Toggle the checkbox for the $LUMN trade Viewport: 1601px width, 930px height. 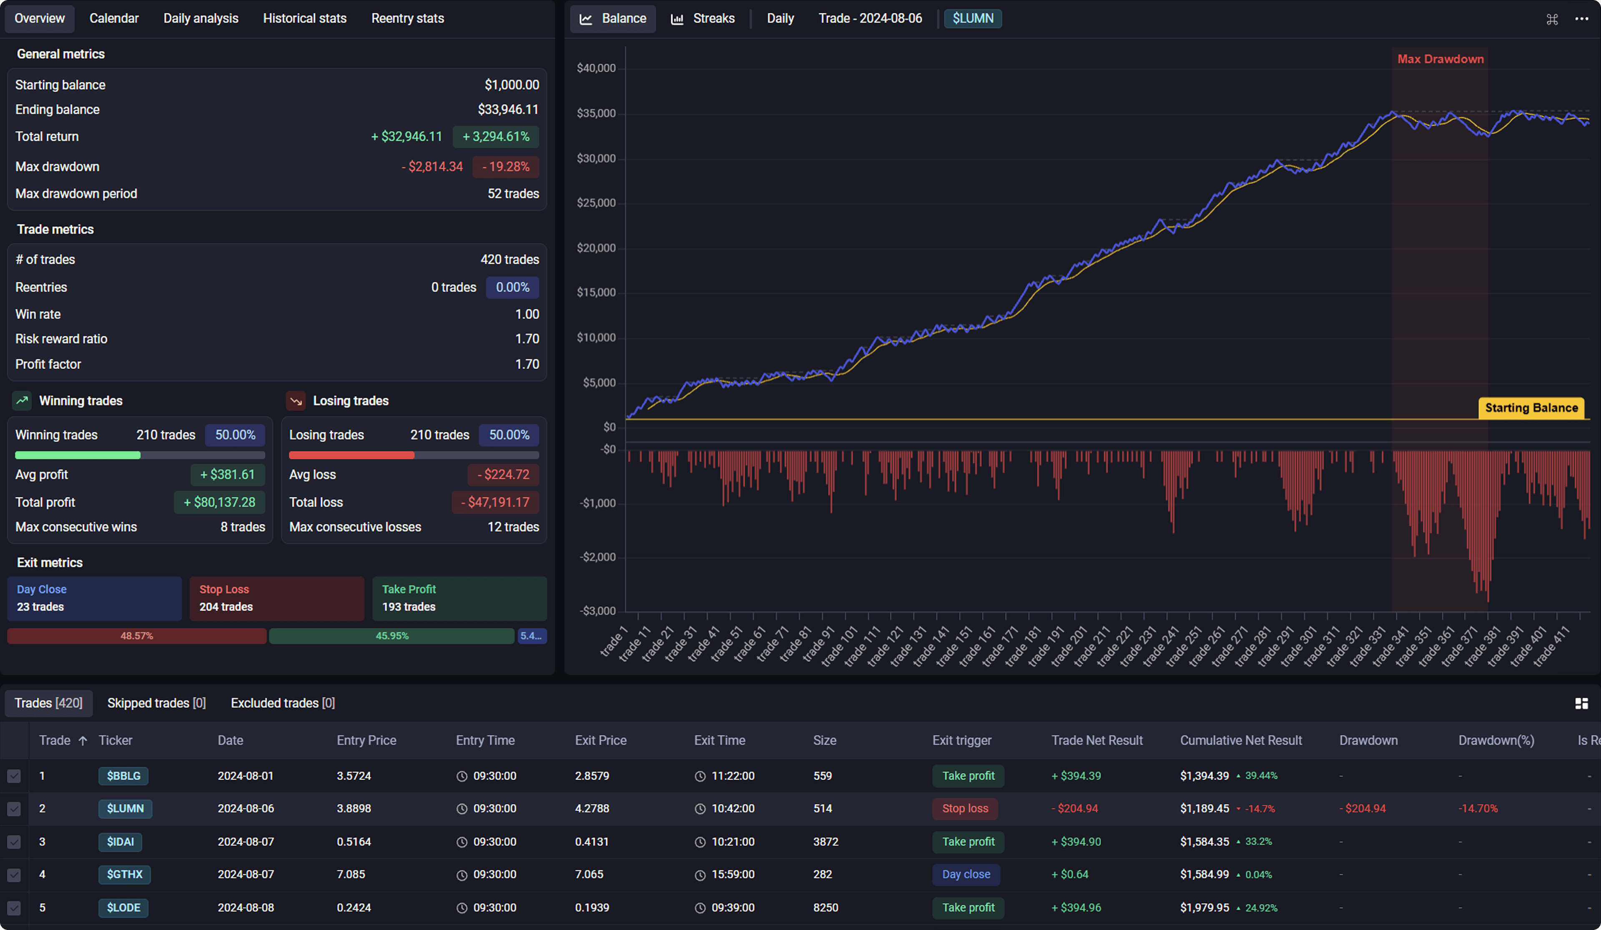tap(14, 809)
